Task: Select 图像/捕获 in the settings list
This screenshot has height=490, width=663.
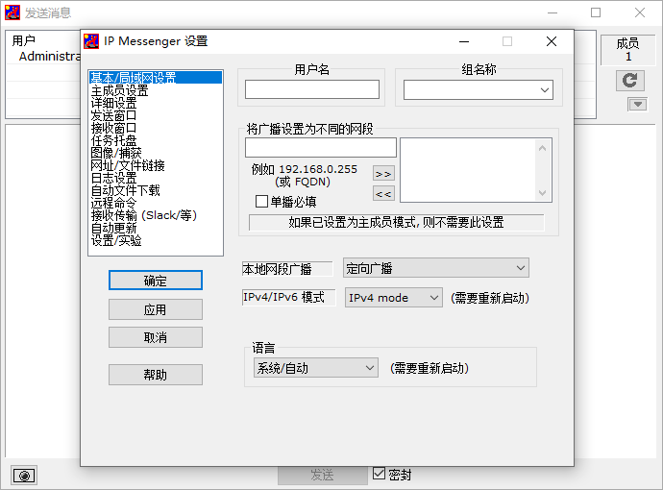Action: point(155,153)
